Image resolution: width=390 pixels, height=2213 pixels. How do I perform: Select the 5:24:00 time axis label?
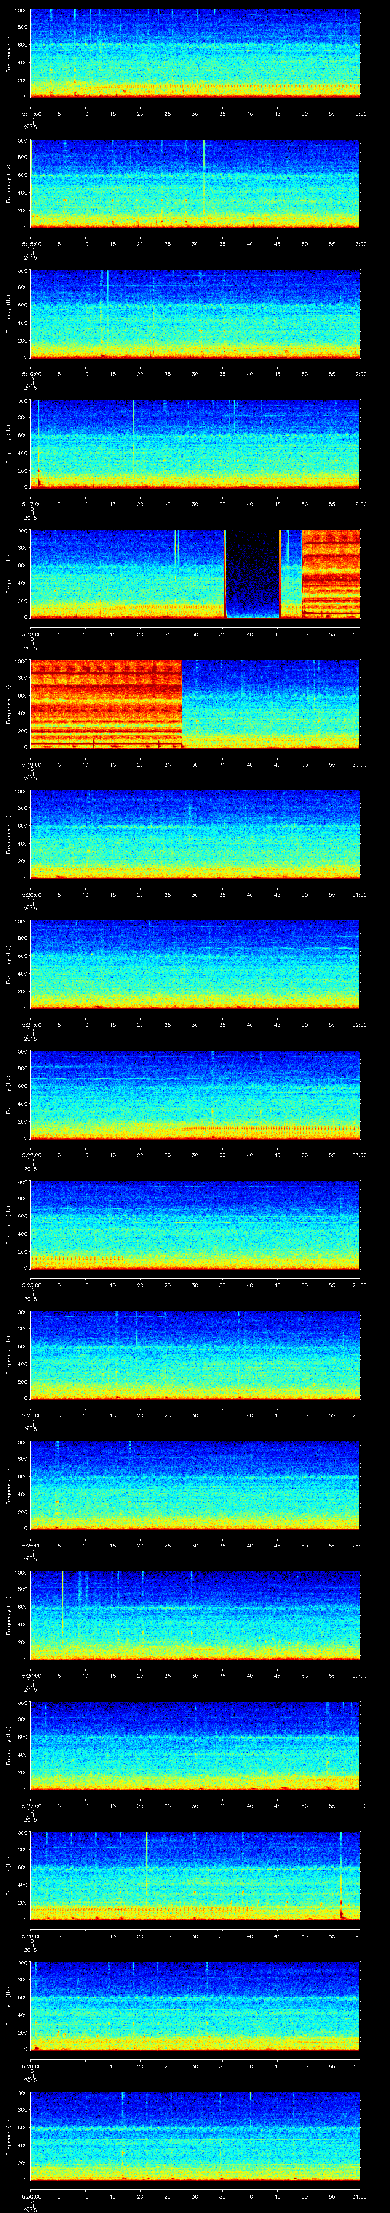coord(31,1415)
